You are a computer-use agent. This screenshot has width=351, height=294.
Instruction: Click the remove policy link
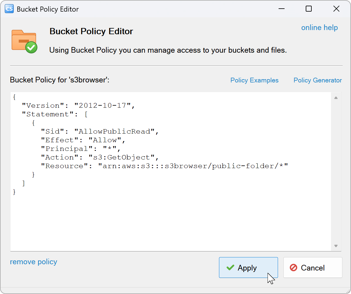pyautogui.click(x=34, y=262)
